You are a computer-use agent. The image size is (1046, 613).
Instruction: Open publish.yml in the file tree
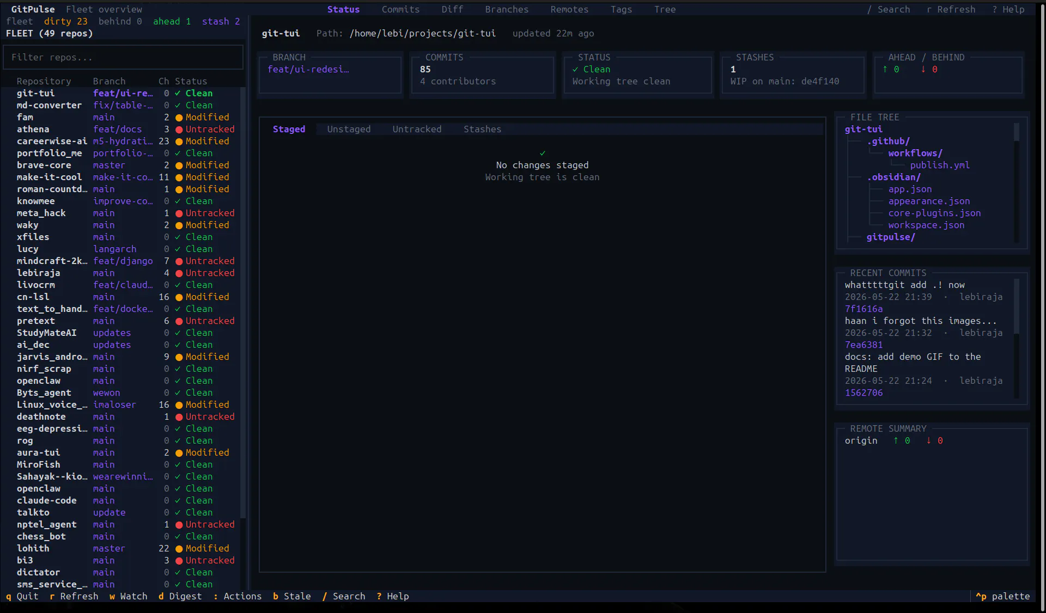coord(940,165)
